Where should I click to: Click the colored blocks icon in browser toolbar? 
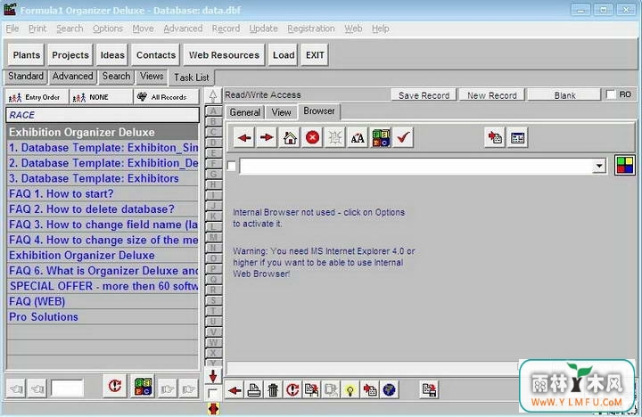381,138
